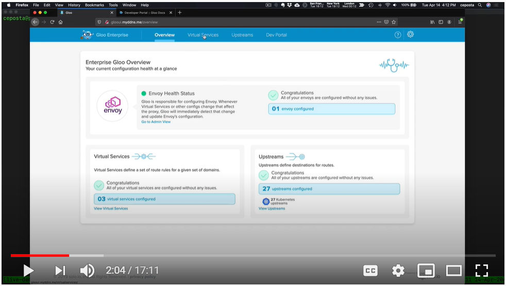The height and width of the screenshot is (286, 506).
Task: Follow the View Upstreams link
Action: [272, 208]
